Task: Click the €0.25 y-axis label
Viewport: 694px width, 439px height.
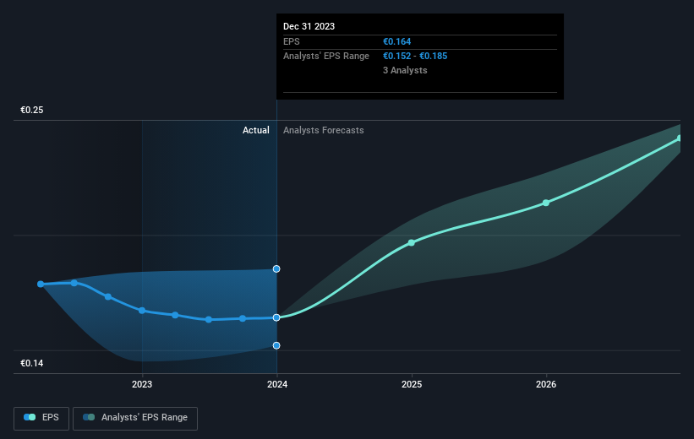Action: click(x=32, y=110)
